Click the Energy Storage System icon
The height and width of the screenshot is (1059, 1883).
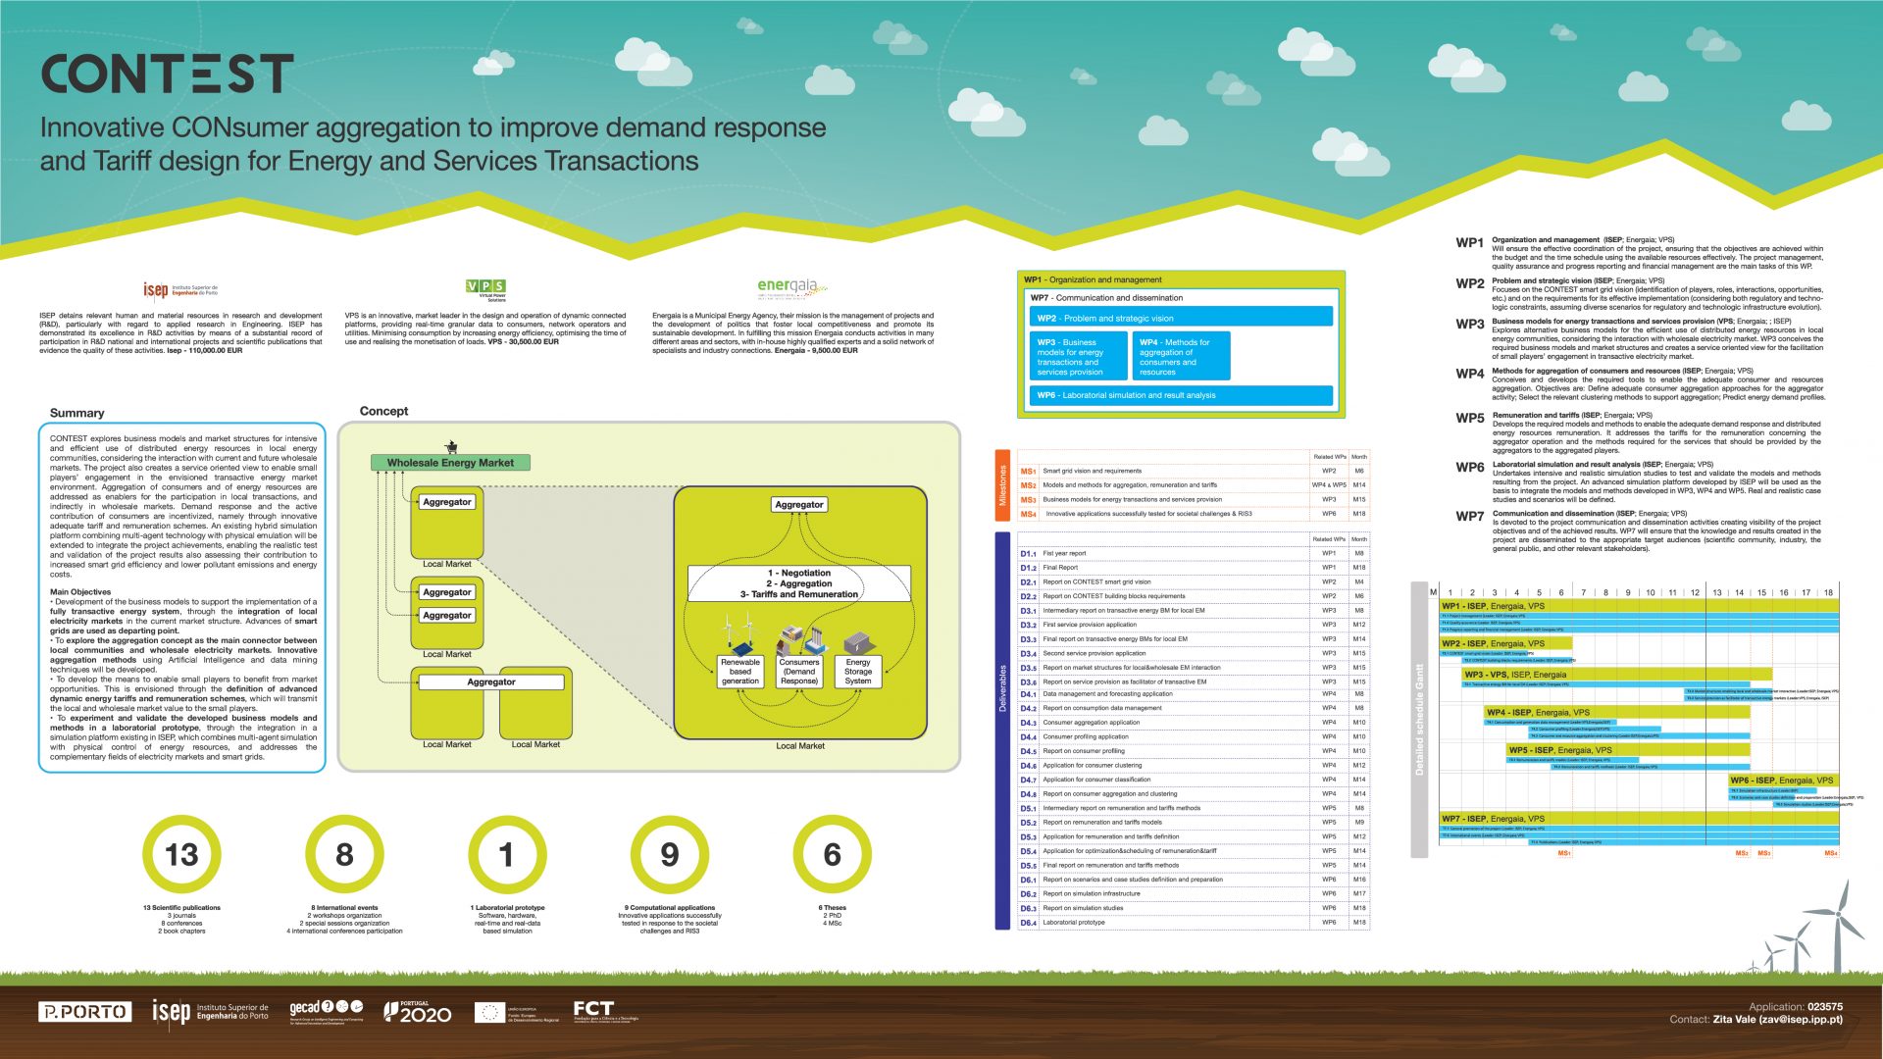[857, 641]
